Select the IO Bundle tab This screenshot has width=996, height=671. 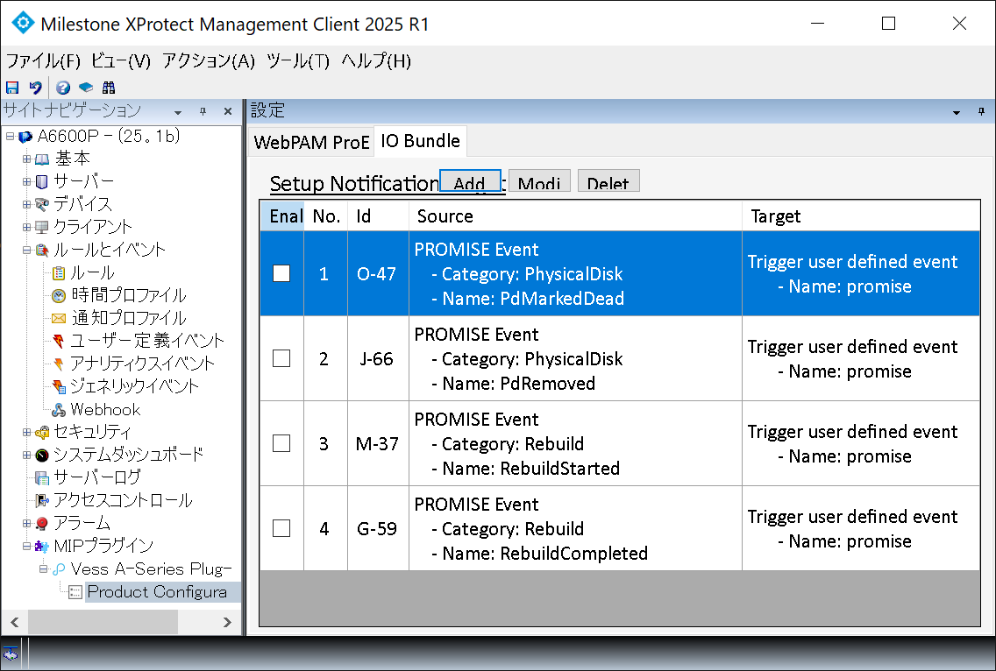[421, 141]
